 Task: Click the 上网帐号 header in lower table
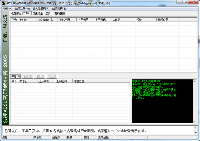click(x=46, y=81)
